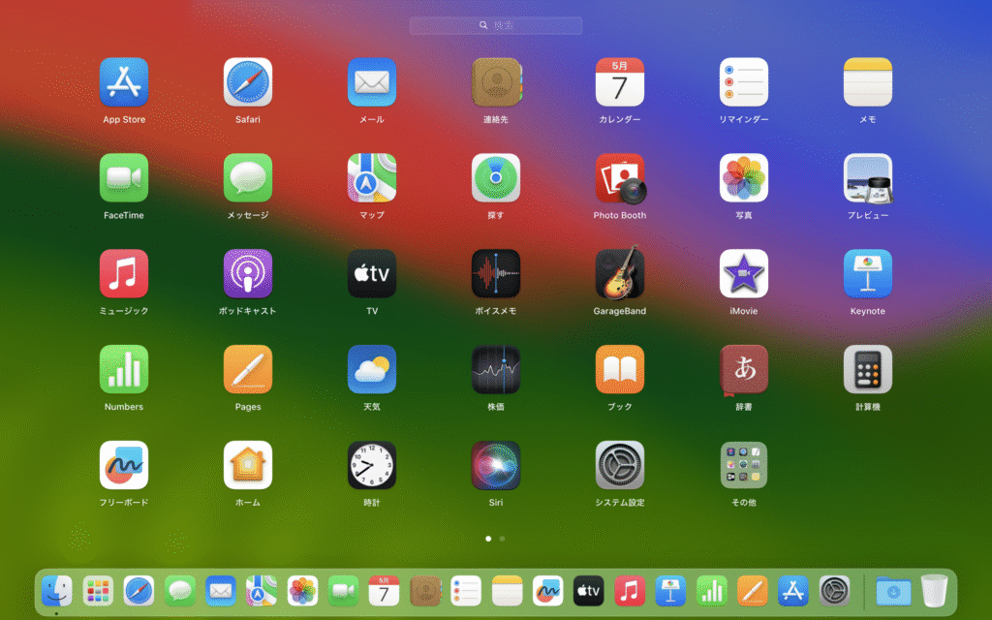Viewport: 992px width, 620px height.
Task: Open the フリーボード app in Launchpad
Action: (124, 465)
